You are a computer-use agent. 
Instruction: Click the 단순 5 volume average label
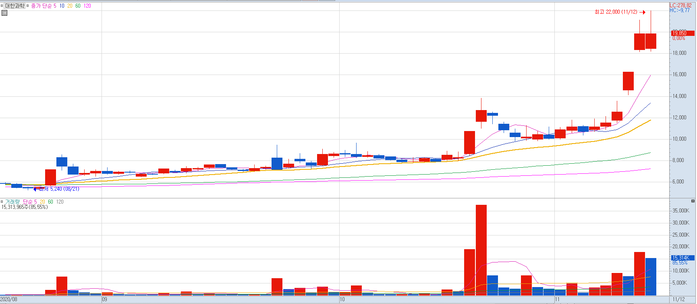click(30, 202)
